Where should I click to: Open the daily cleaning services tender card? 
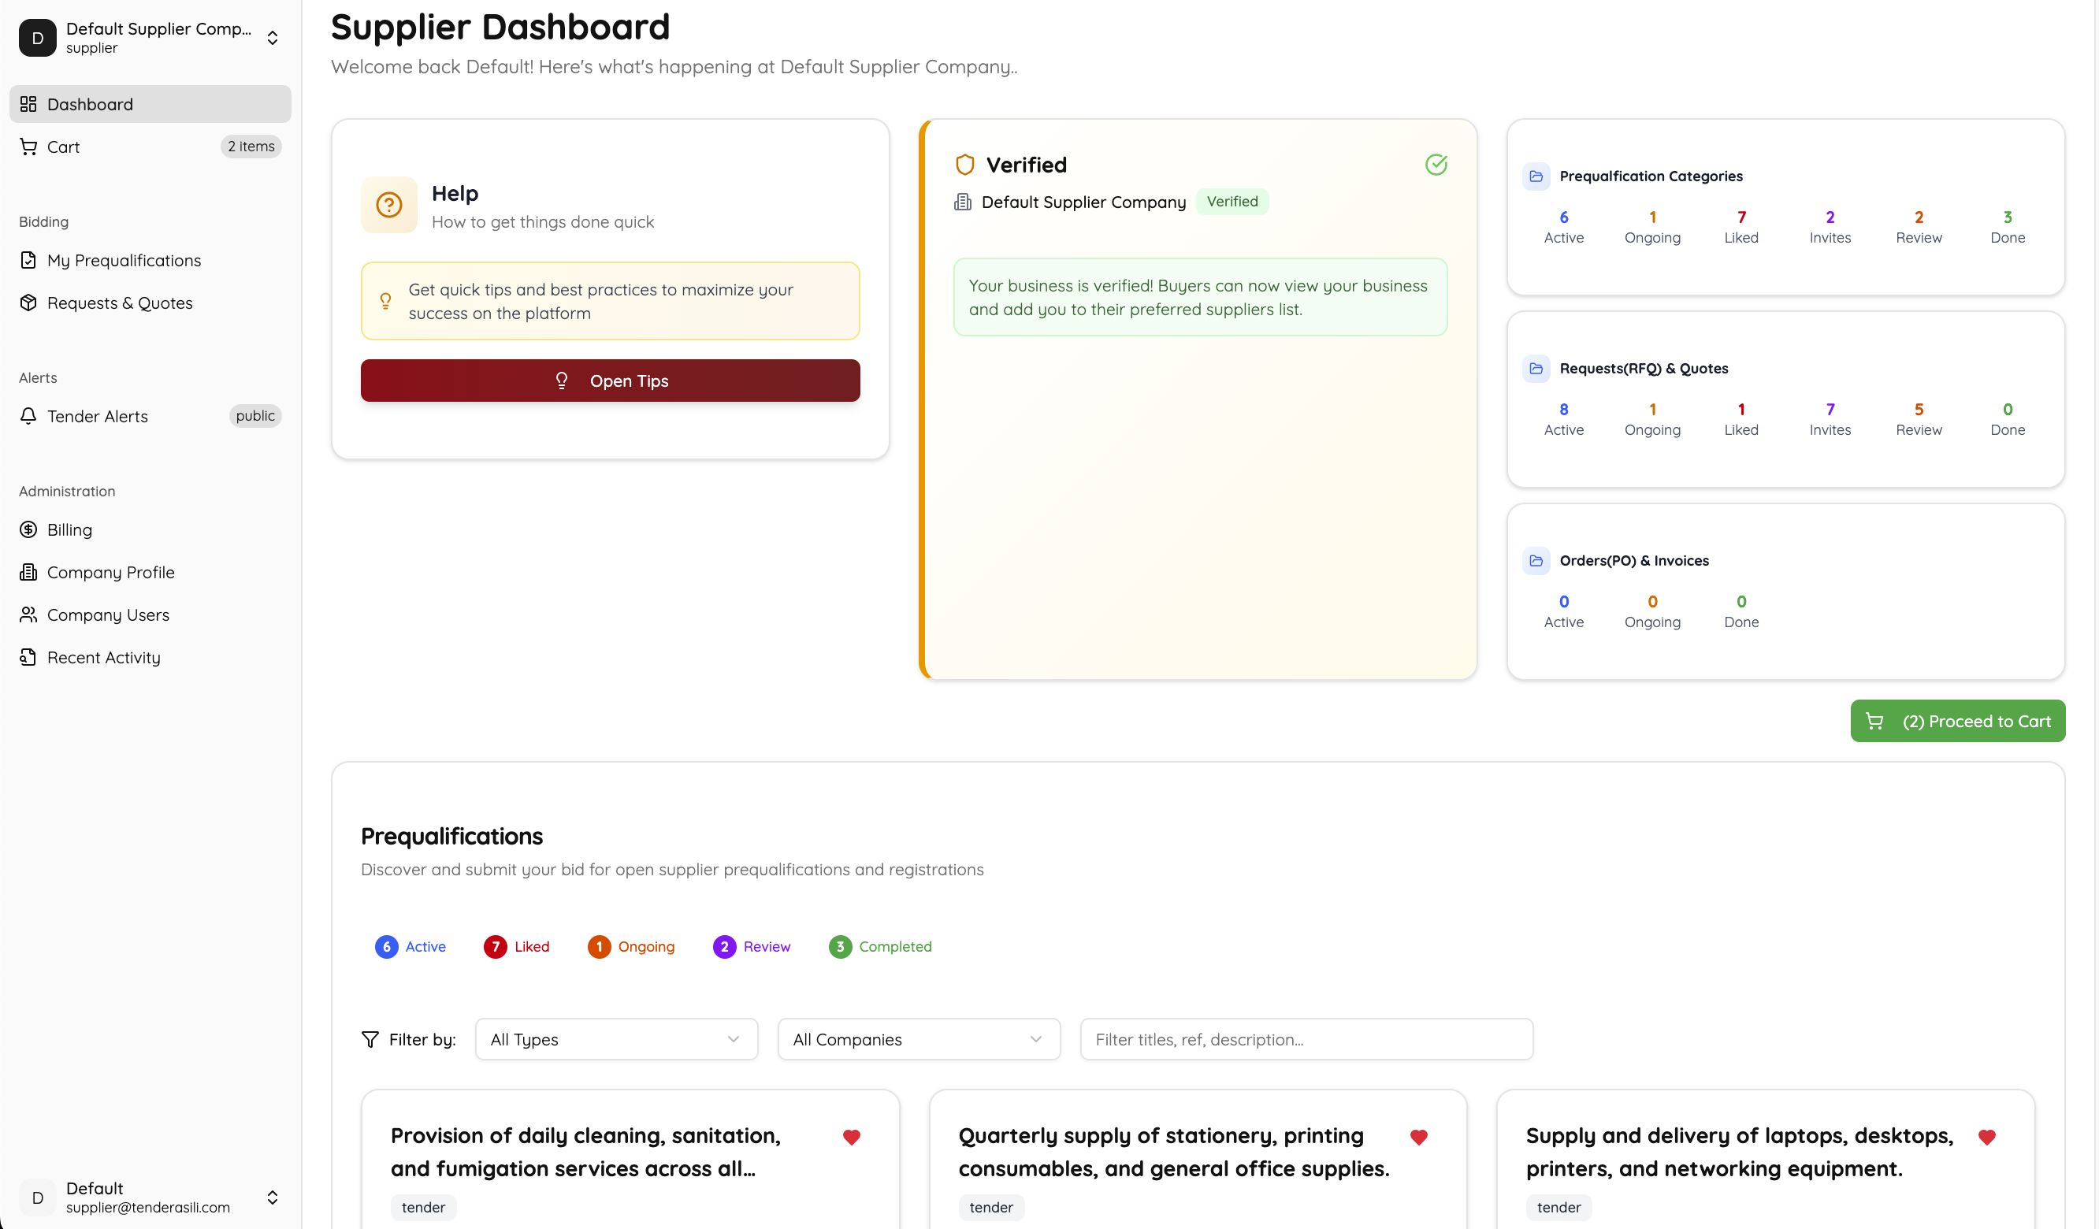630,1159
